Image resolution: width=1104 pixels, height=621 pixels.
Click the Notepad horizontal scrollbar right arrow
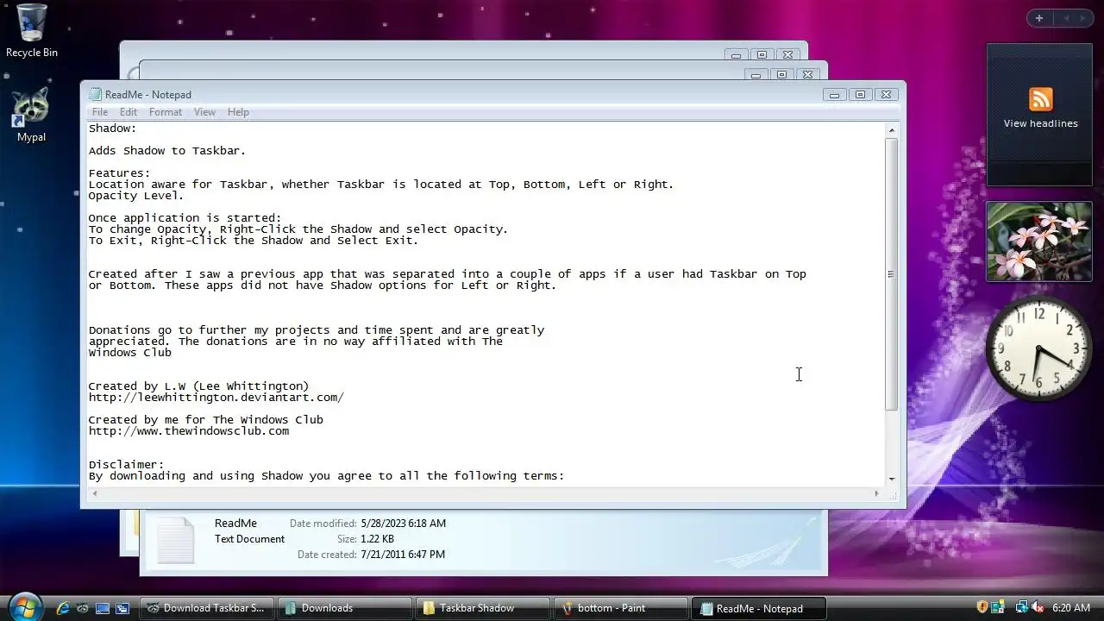877,493
